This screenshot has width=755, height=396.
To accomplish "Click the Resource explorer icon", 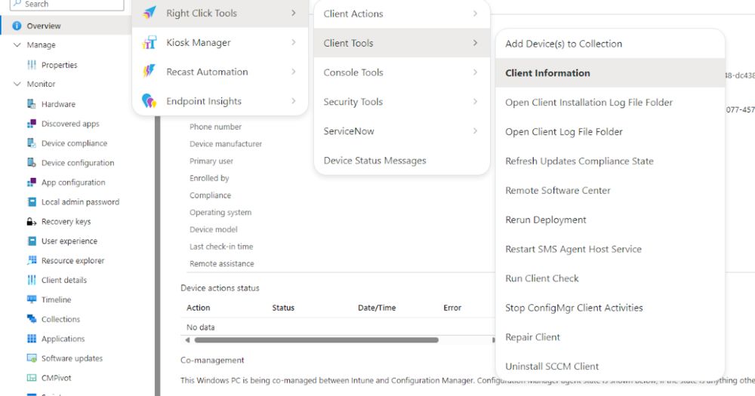I will tap(32, 260).
